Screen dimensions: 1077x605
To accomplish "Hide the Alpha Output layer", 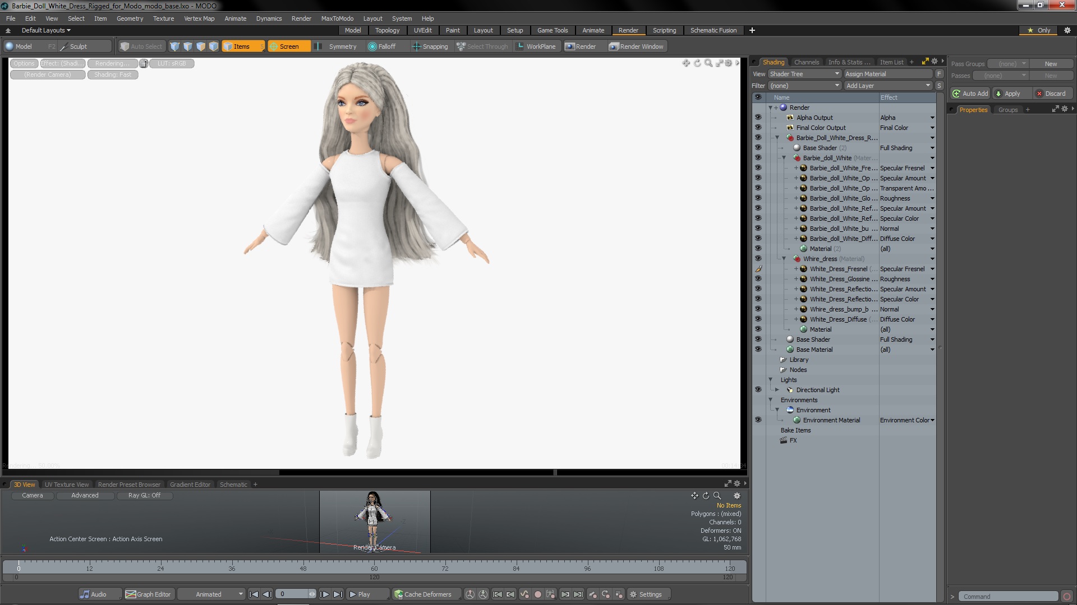I will point(758,118).
